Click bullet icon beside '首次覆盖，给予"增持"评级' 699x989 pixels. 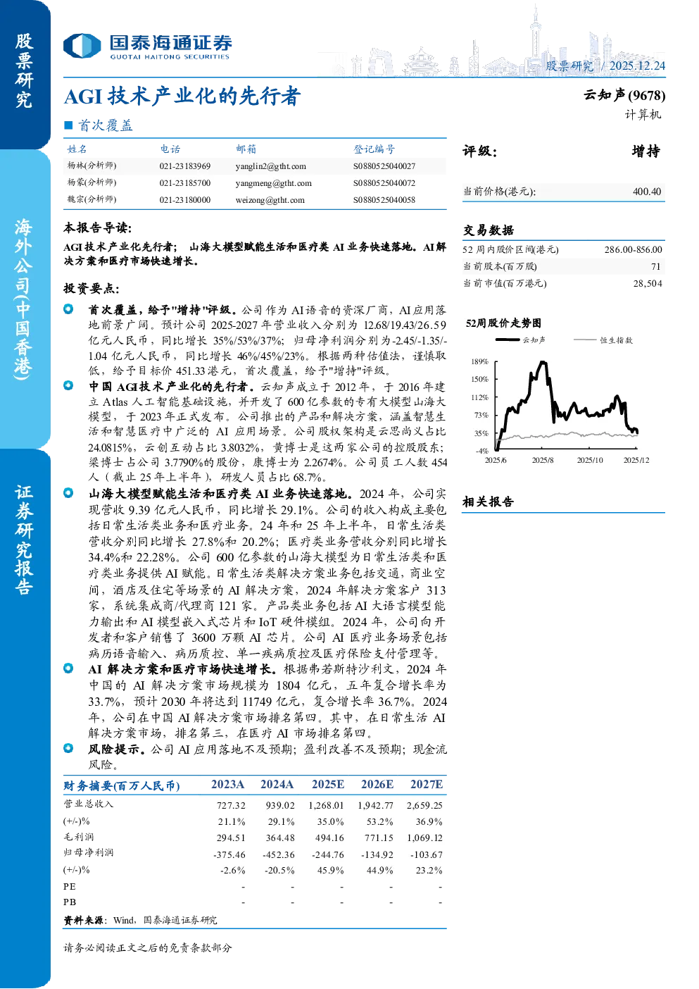click(68, 309)
